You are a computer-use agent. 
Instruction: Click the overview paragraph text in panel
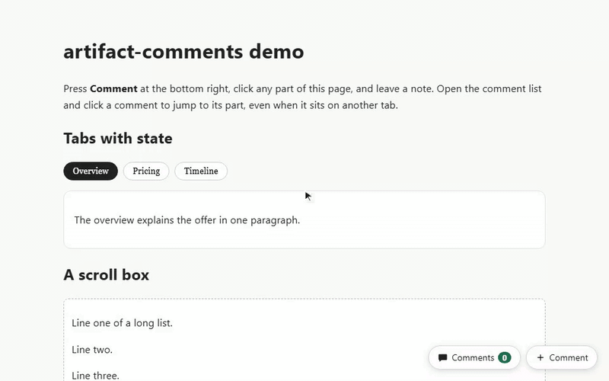187,220
